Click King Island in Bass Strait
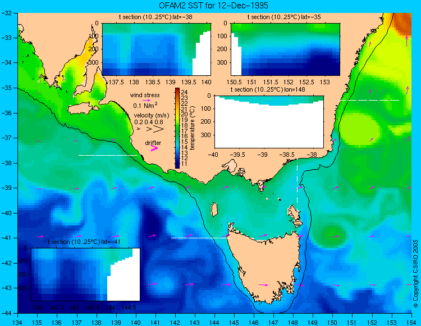 point(214,210)
